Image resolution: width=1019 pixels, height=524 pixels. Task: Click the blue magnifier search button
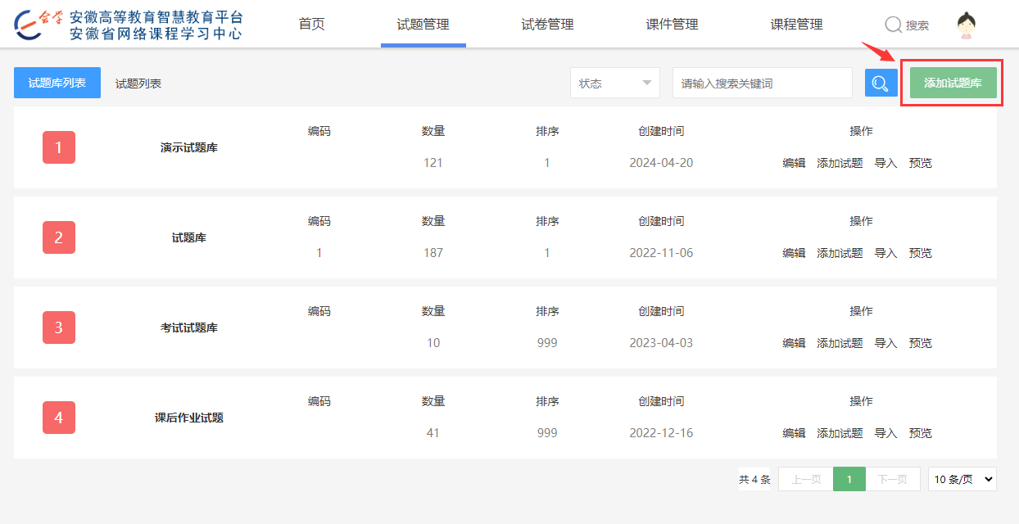coord(881,83)
